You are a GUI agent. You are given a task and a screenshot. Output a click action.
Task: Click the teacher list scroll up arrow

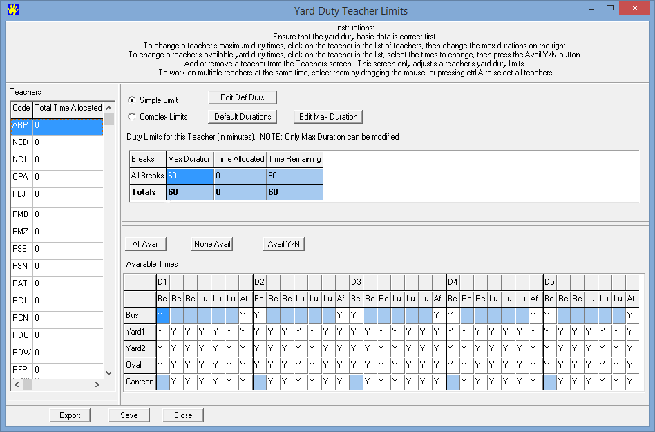pos(109,107)
